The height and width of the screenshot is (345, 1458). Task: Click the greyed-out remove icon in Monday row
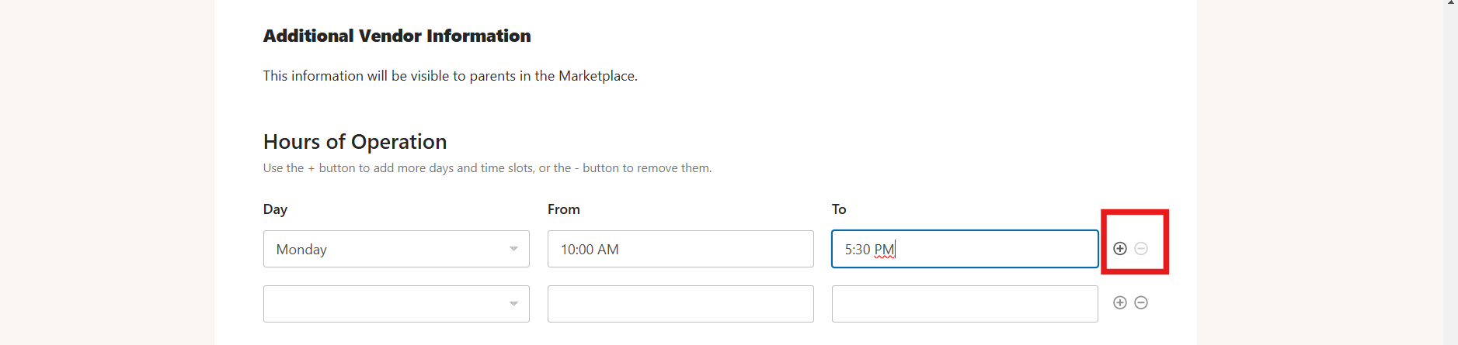[1141, 249]
